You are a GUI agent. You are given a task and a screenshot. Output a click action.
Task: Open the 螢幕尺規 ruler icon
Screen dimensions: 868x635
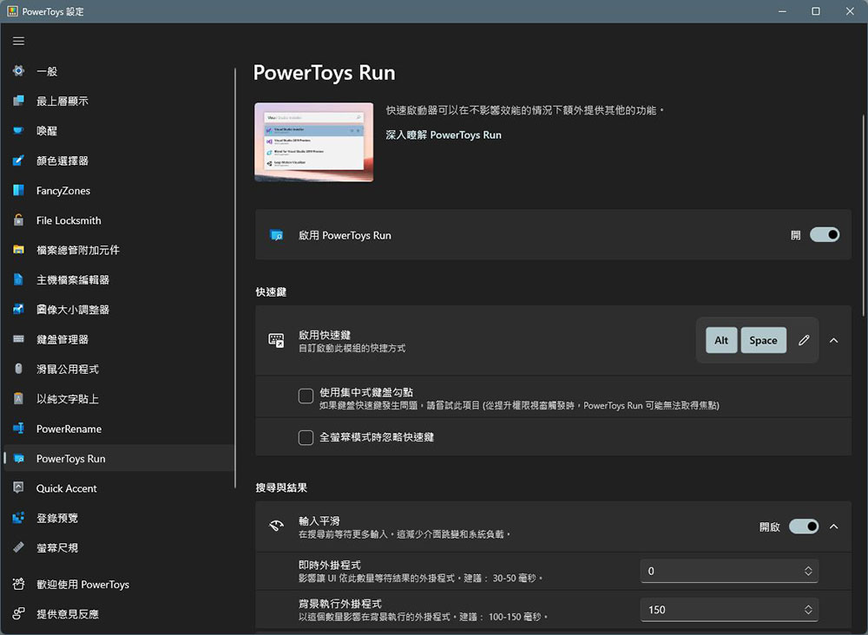point(18,547)
